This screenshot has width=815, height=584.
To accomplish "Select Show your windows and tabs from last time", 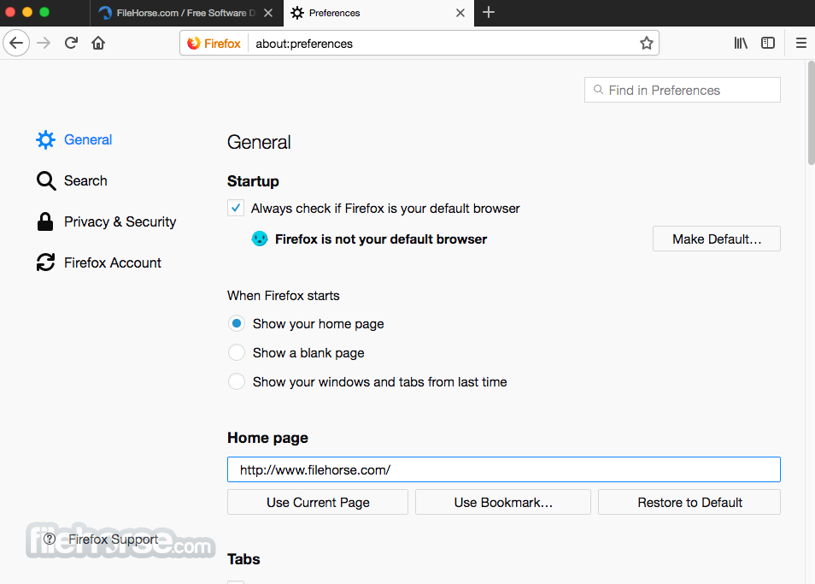I will [237, 381].
